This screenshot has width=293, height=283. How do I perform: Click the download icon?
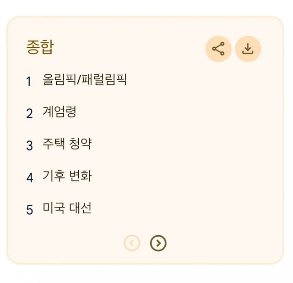click(248, 49)
